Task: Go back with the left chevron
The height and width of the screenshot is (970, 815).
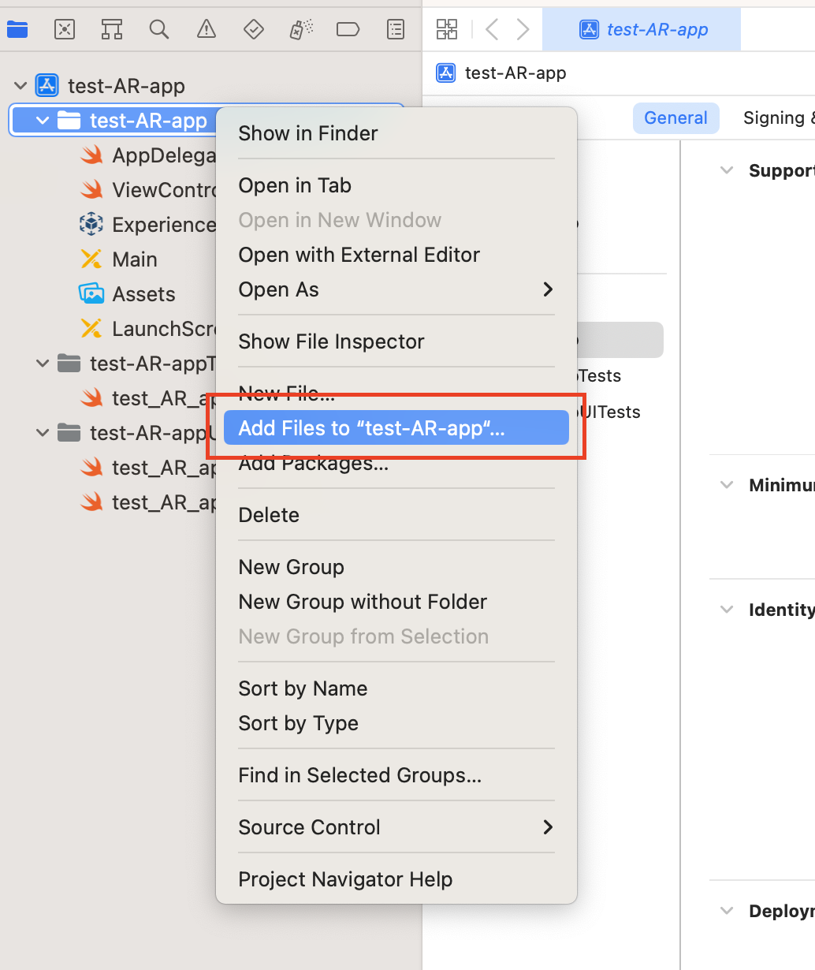Action: (492, 30)
